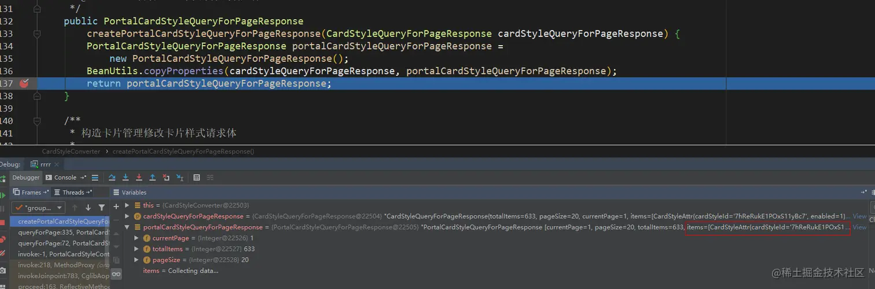Screen dimensions: 875x289
Task: Click move watch down triangle icon
Action: 116,247
